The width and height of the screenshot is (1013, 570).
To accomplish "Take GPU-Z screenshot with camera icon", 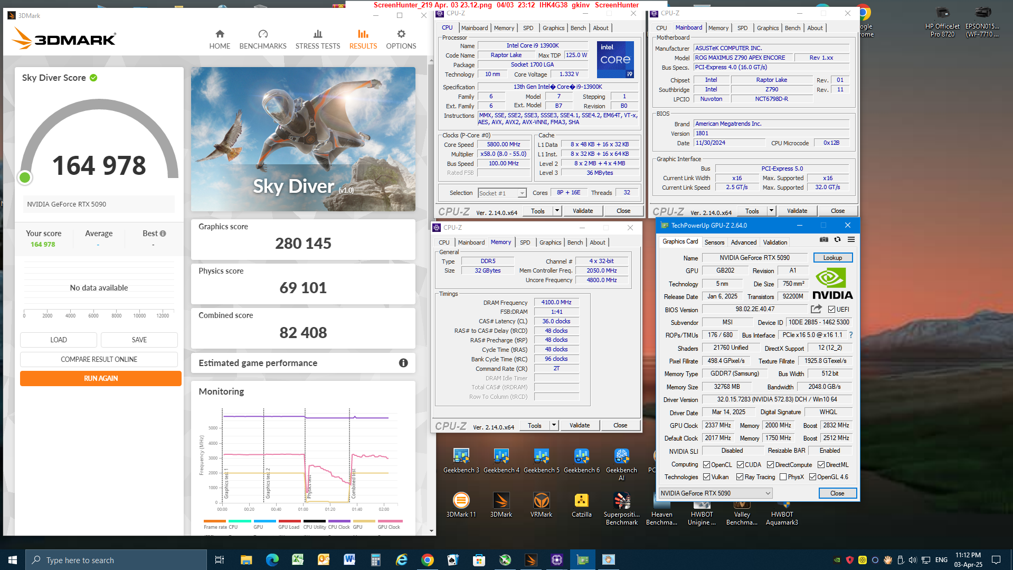I will click(x=823, y=240).
